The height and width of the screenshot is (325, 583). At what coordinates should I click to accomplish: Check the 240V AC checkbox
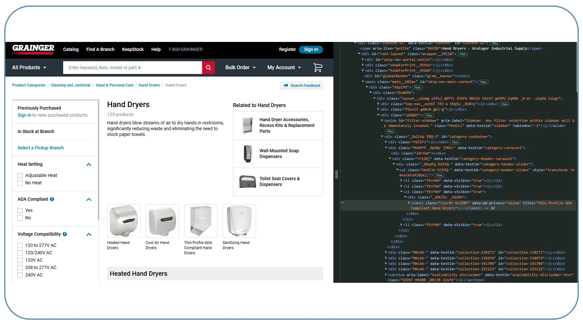click(x=20, y=275)
